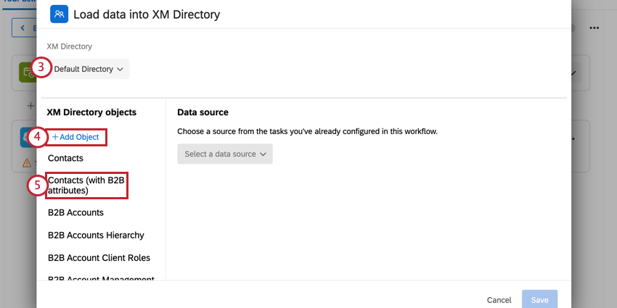Viewport: 617px width, 308px height.
Task: Click the partially hidden icon on first card's right edge
Action: coord(574,73)
